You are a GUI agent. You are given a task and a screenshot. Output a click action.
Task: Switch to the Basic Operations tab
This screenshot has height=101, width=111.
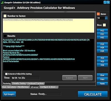point(9,87)
